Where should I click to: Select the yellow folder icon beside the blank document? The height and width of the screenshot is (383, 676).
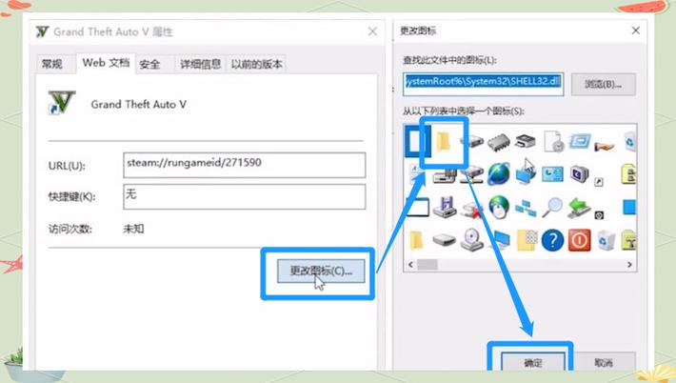443,141
